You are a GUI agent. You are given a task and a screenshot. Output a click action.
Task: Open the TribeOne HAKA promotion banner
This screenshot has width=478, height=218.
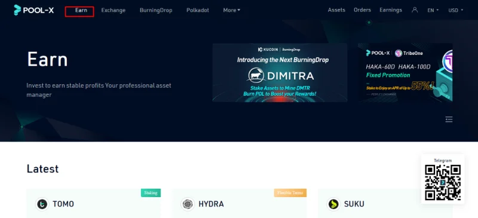[x=406, y=72]
